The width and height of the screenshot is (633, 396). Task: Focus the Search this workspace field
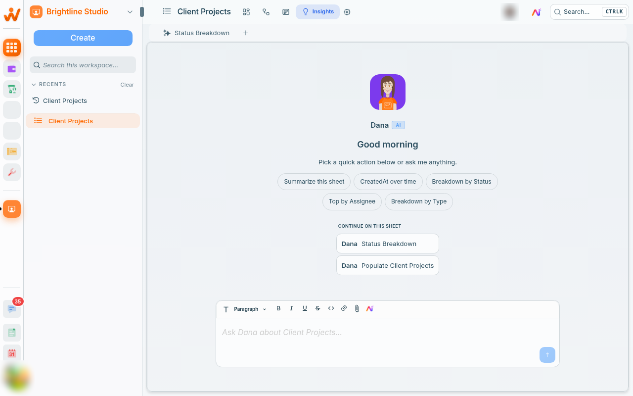click(x=83, y=65)
